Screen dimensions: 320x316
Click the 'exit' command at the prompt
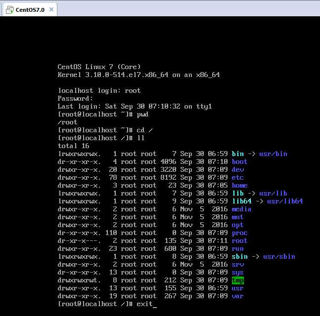click(x=144, y=304)
